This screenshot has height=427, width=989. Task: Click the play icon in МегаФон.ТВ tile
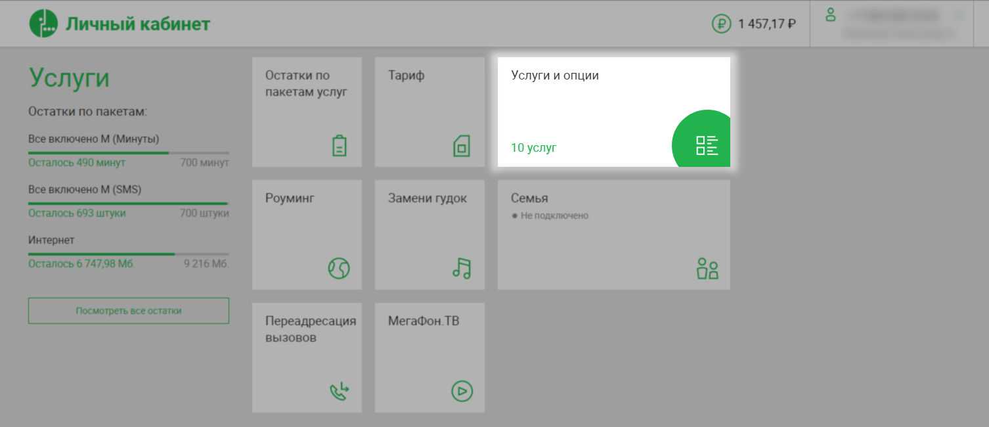[462, 392]
